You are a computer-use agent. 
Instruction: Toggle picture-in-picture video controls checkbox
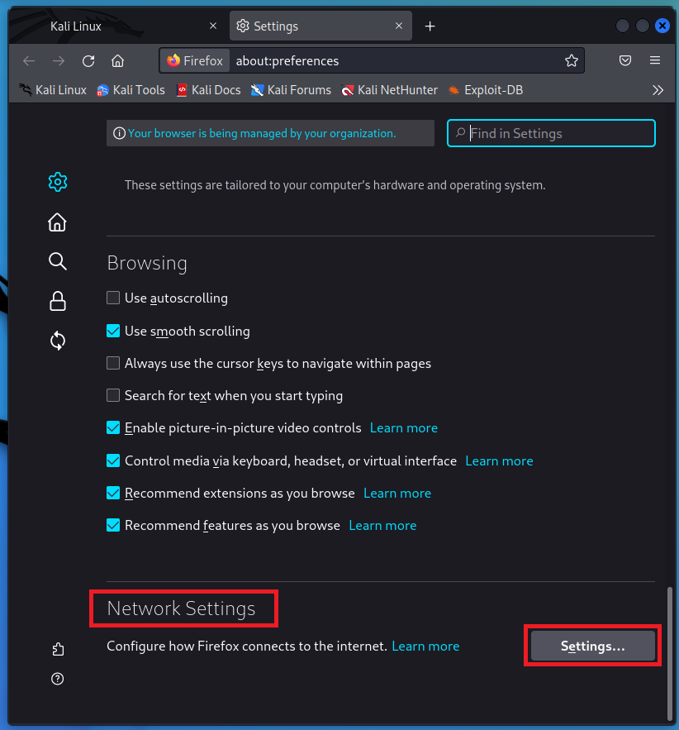113,428
